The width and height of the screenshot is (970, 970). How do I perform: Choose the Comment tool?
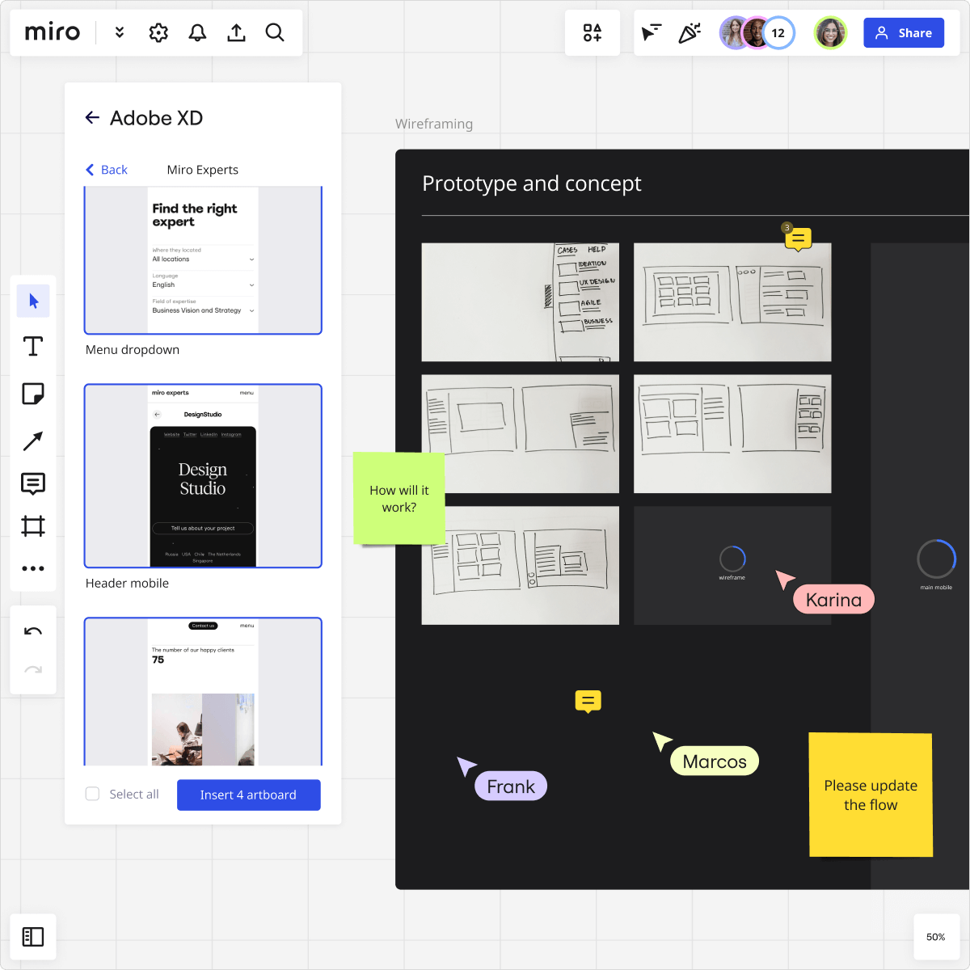tap(33, 483)
